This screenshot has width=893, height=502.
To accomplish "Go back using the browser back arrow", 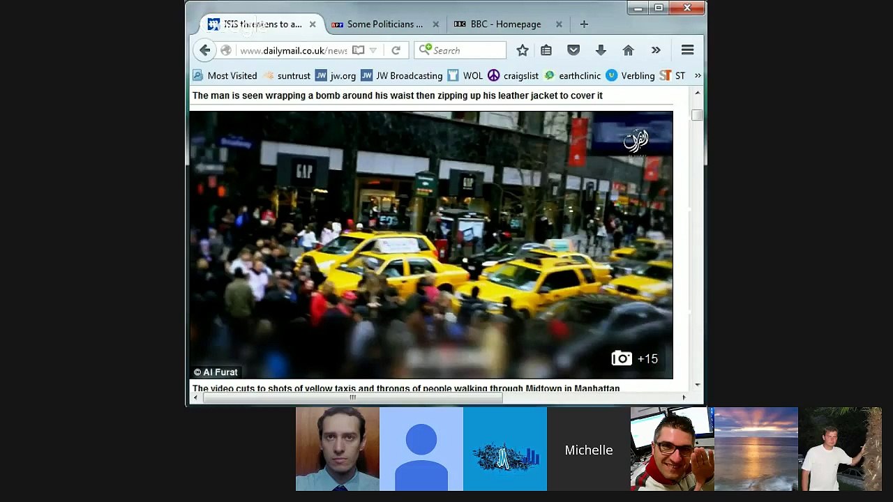I will pos(204,50).
